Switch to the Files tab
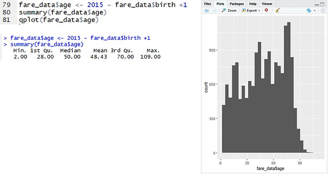The width and height of the screenshot is (328, 174). (x=208, y=4)
